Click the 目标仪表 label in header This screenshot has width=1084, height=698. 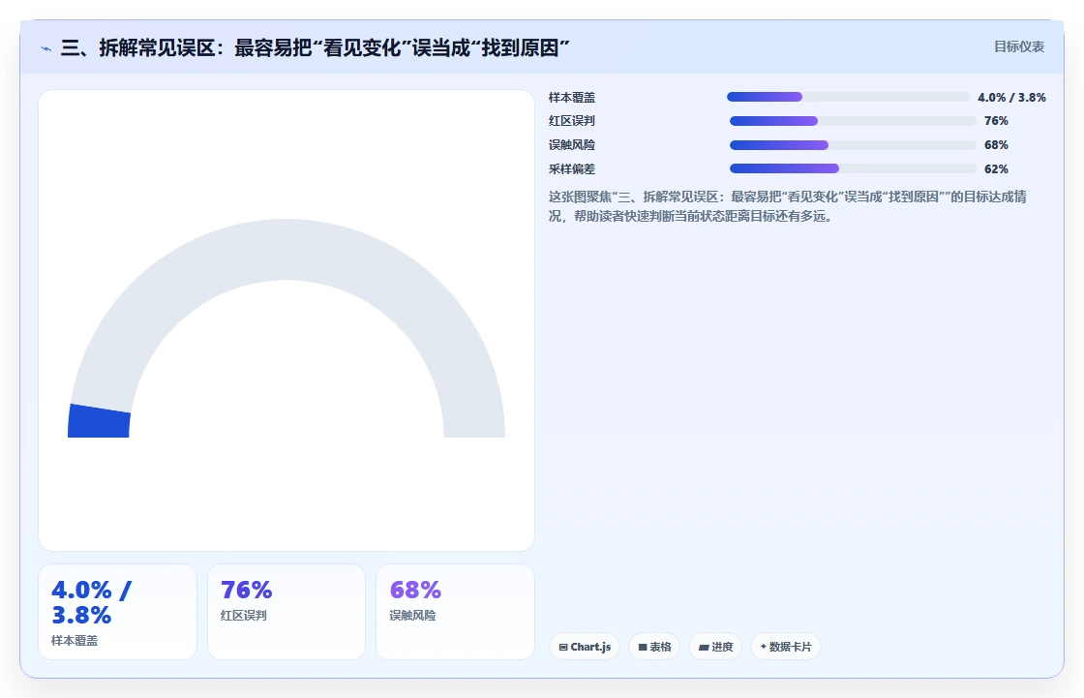pyautogui.click(x=1019, y=46)
